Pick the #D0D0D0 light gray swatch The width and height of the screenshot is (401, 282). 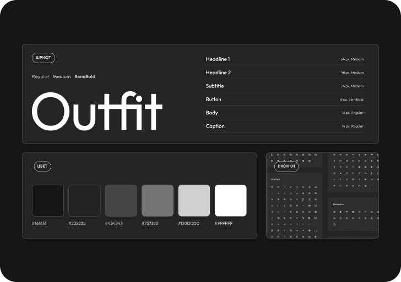[194, 201]
